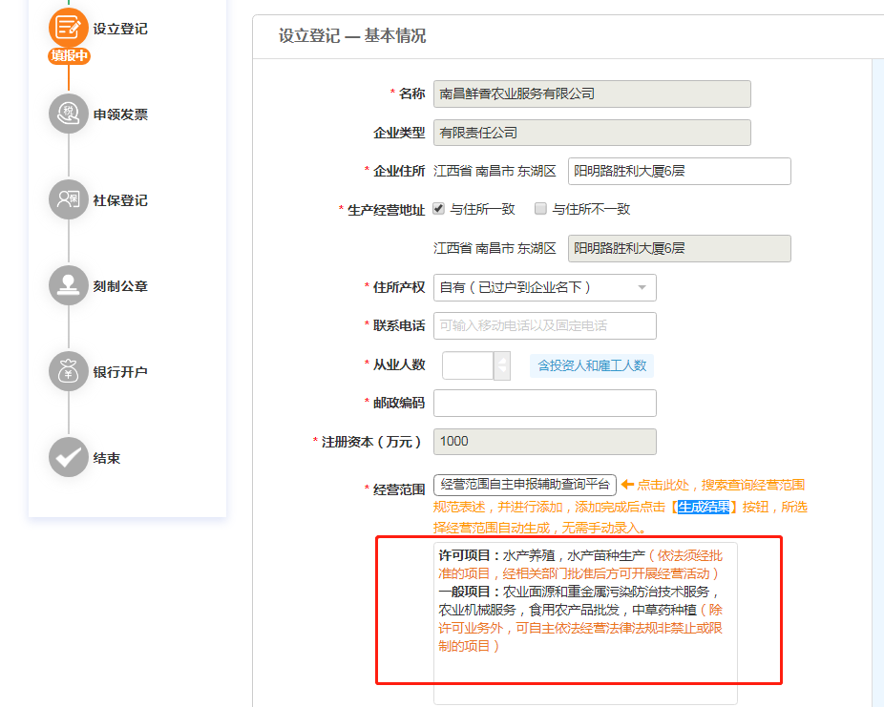884x707 pixels.
Task: Click the 申领发票 step label
Action: pyautogui.click(x=120, y=114)
